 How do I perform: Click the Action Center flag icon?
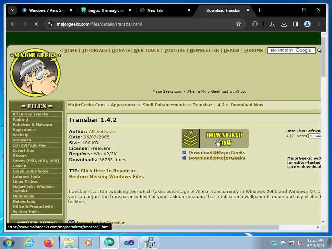(x=283, y=243)
